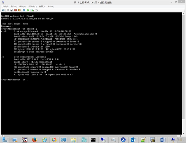Click the grey Start VM toolbar button
This screenshot has width=186, height=143.
coord(8,10)
